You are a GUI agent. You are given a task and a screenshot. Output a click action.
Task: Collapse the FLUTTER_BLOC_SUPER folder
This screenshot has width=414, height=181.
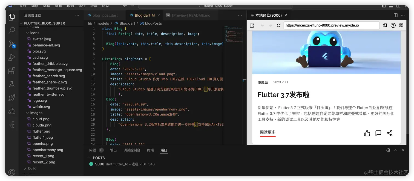(21, 23)
